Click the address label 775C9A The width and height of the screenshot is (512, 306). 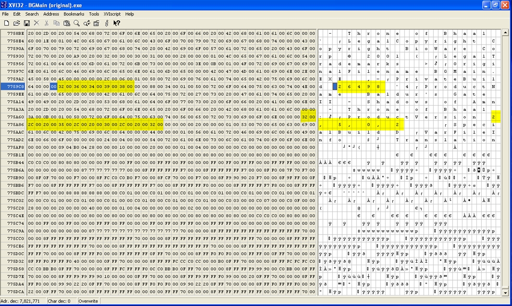16,231
